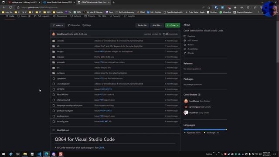Open the .gitignore file
Image resolution: width=279 pixels, height=157 pixels.
pyautogui.click(x=61, y=78)
